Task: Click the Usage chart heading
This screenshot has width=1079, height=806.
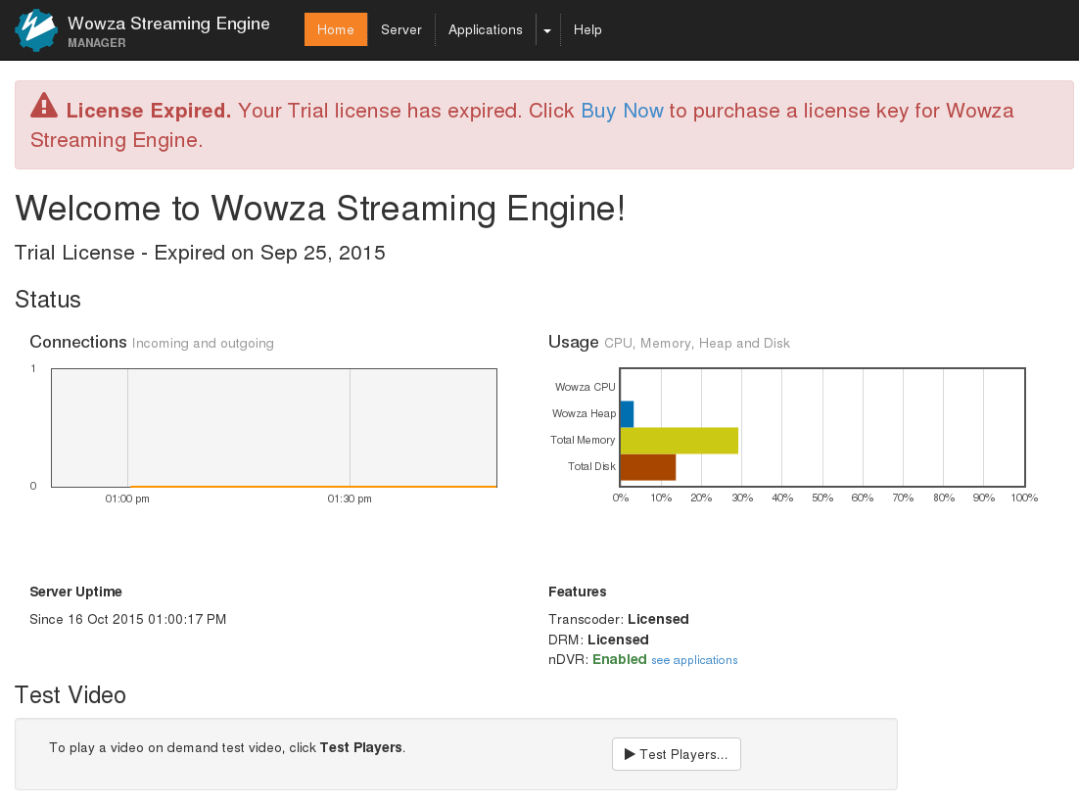Action: pos(573,343)
